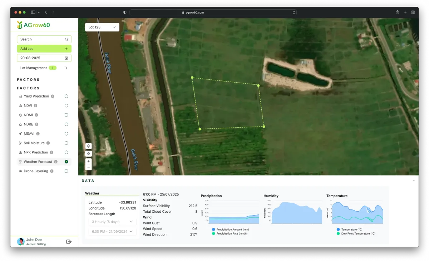
Task: Open a new browser tab with plus
Action: point(405,12)
